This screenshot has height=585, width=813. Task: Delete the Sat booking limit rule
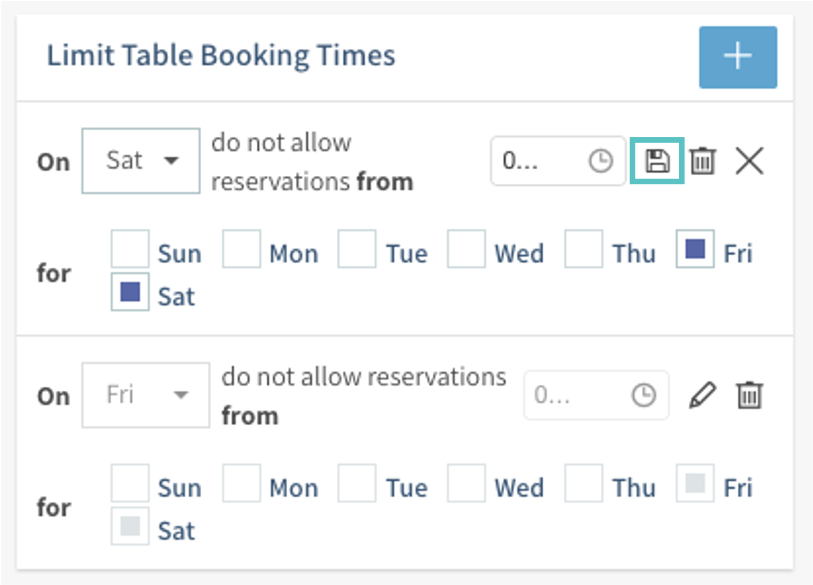point(703,161)
